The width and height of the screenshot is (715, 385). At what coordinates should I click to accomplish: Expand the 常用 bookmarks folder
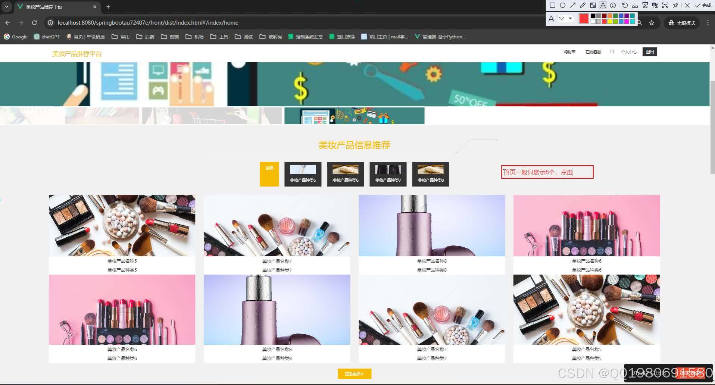tap(121, 37)
